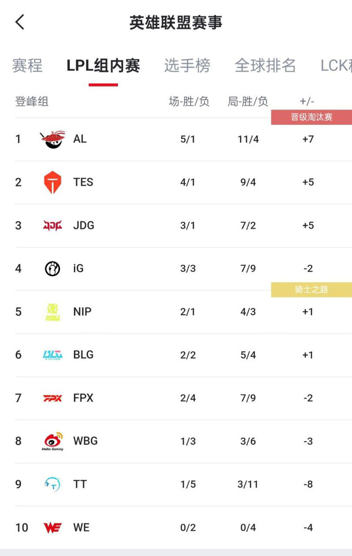This screenshot has width=352, height=556.
Task: Click the WBG Weibo Gaming logo
Action: (x=52, y=442)
